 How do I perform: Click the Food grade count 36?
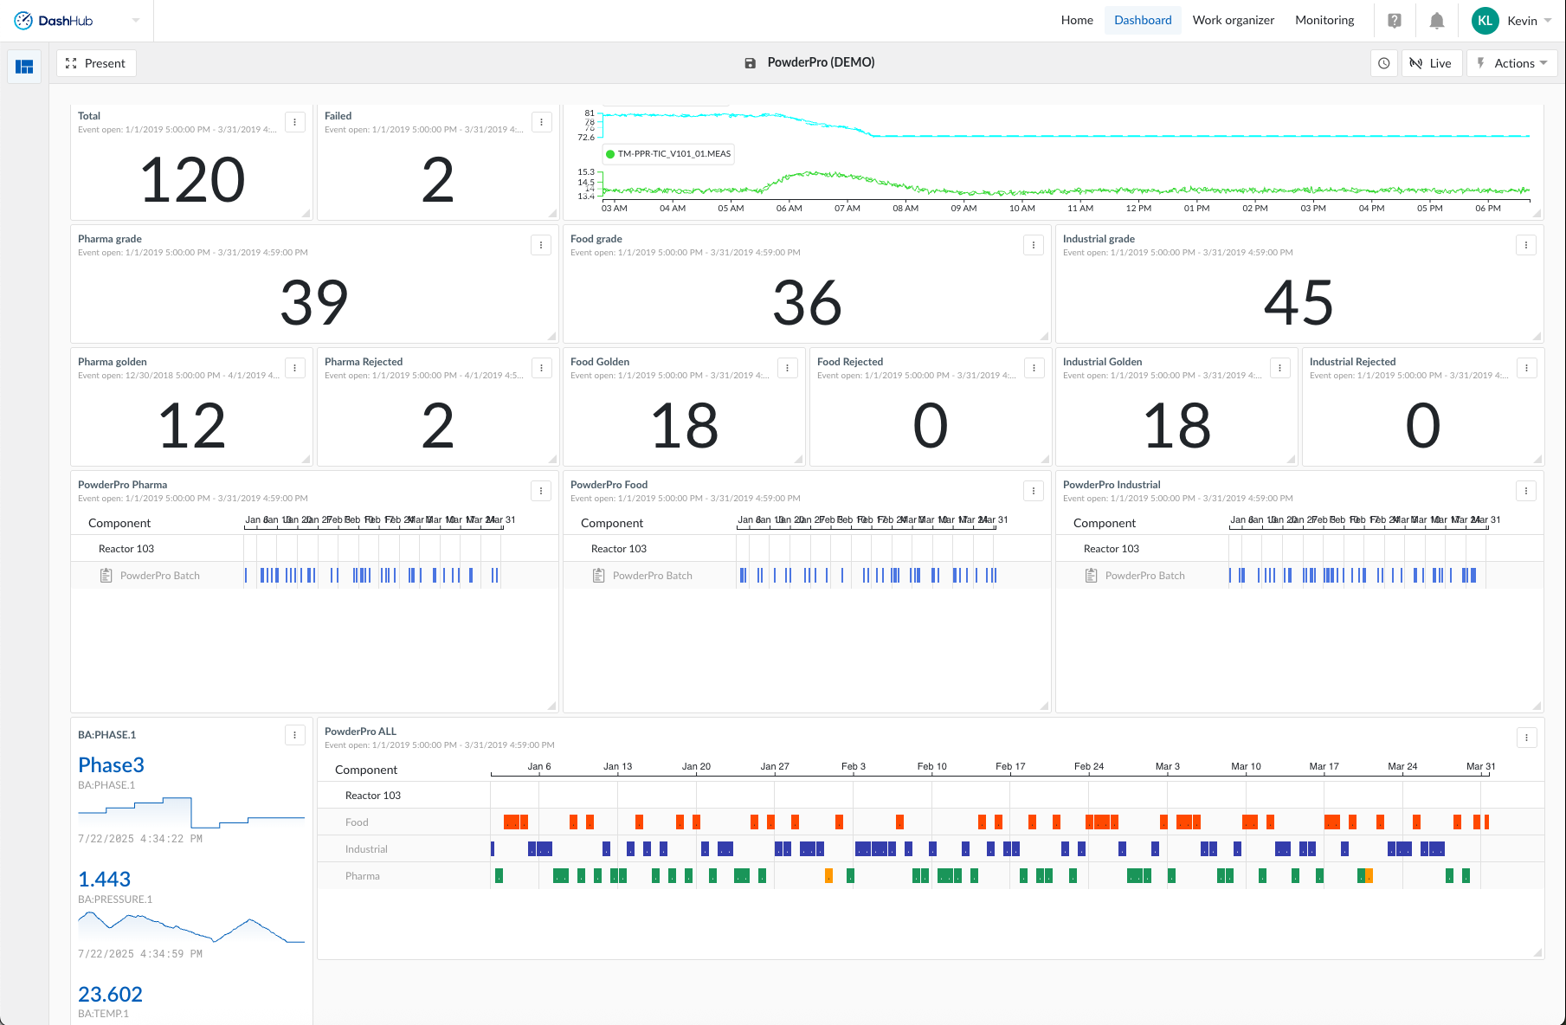click(x=807, y=303)
